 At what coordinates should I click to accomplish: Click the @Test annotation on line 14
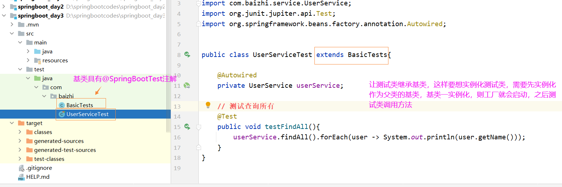[227, 116]
